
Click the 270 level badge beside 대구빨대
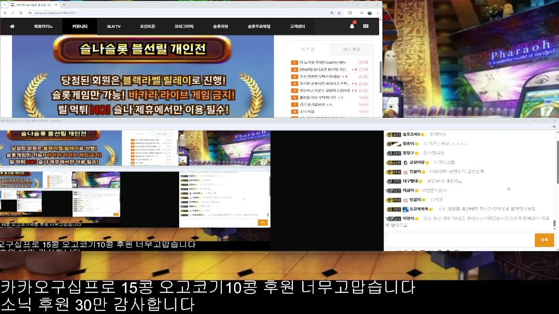tap(394, 181)
